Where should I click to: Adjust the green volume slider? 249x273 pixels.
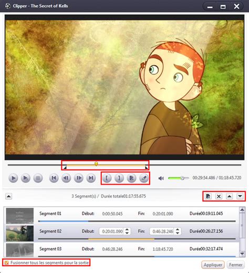click(179, 178)
